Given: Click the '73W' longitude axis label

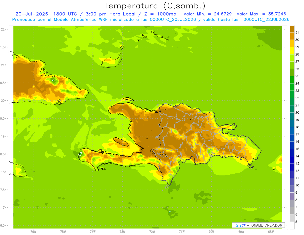Looking at the screenshot, I should pos(122,231).
